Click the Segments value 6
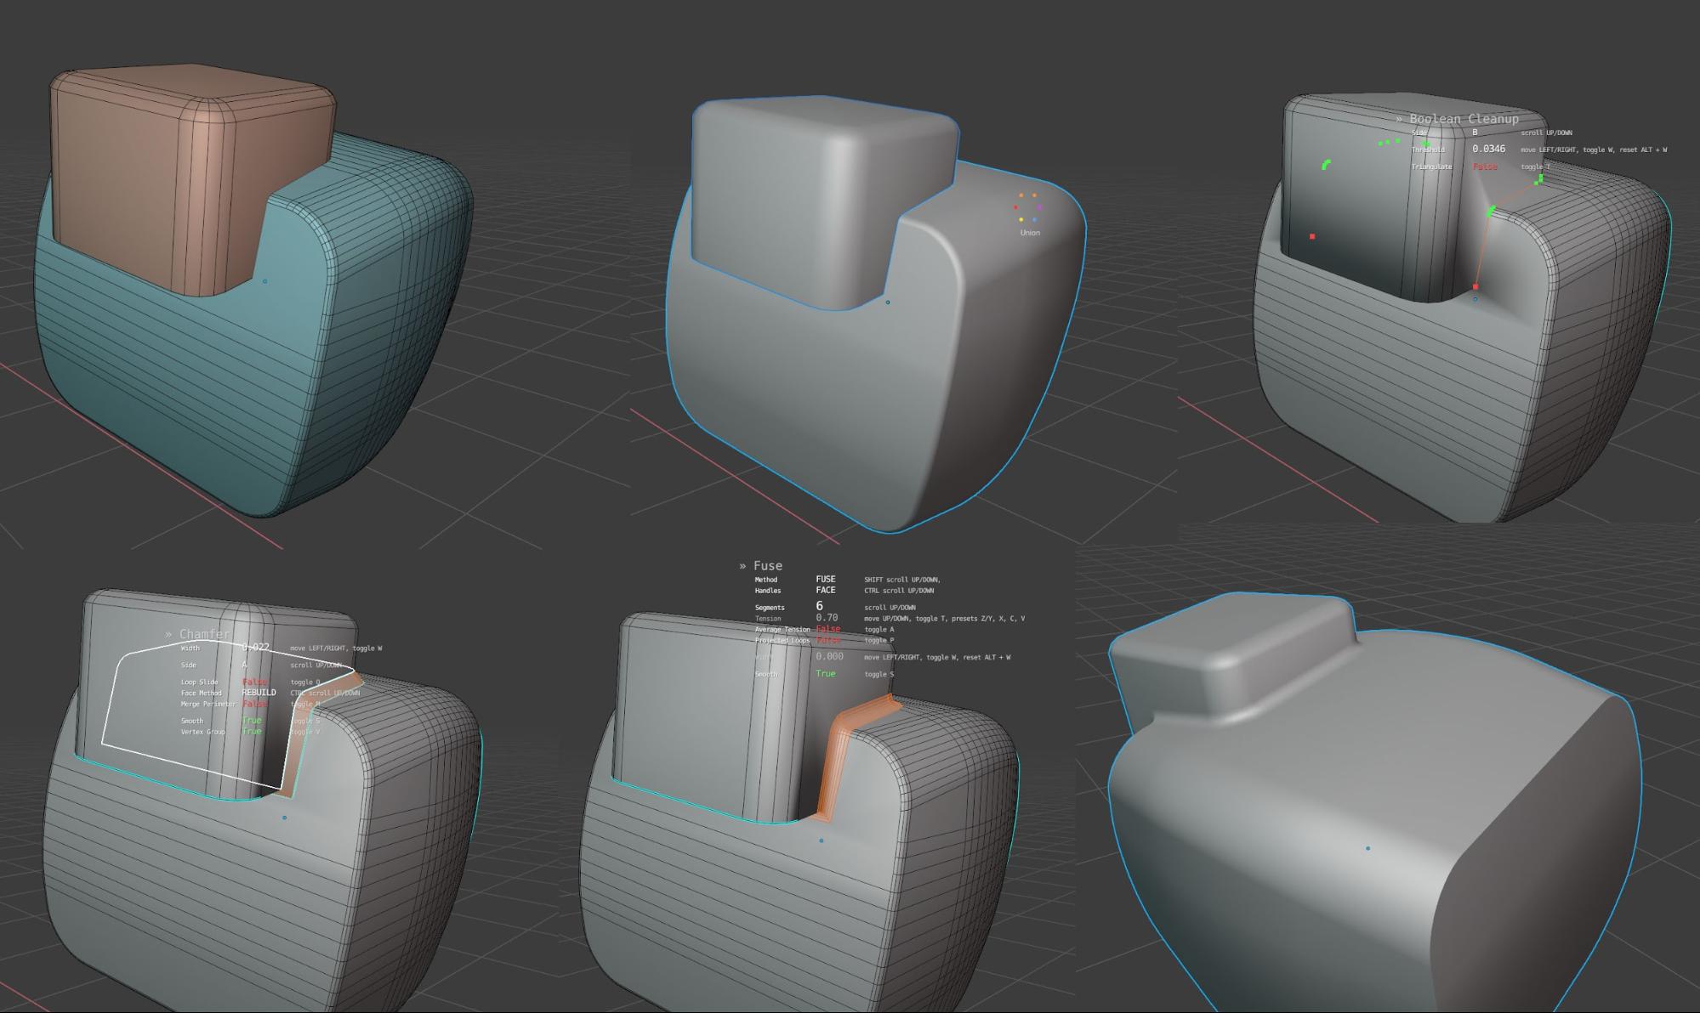 (819, 606)
